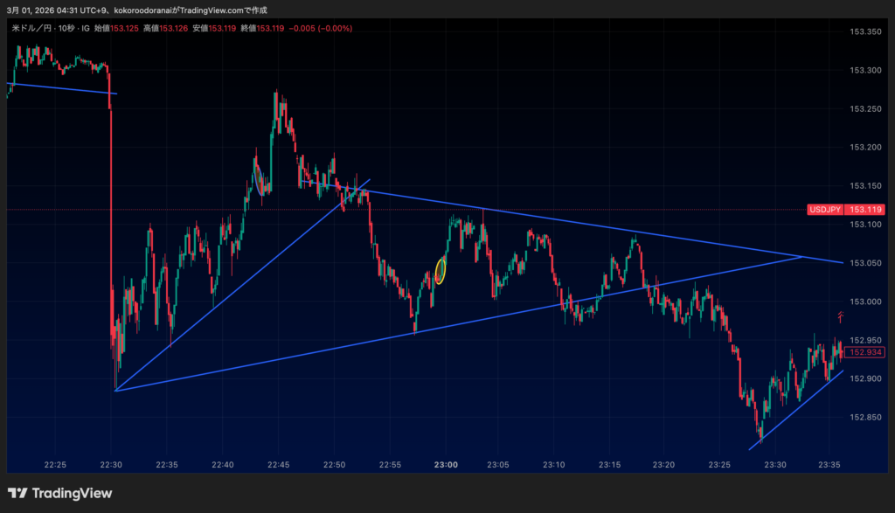Click the outlined 152.934 price label
Viewport: 895px width, 513px height.
point(866,352)
